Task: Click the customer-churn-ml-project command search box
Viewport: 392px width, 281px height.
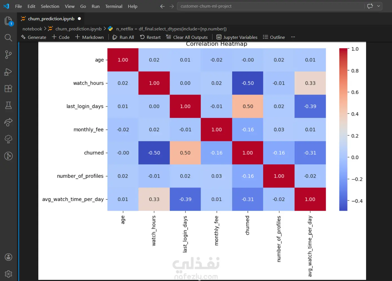Action: tap(271, 6)
